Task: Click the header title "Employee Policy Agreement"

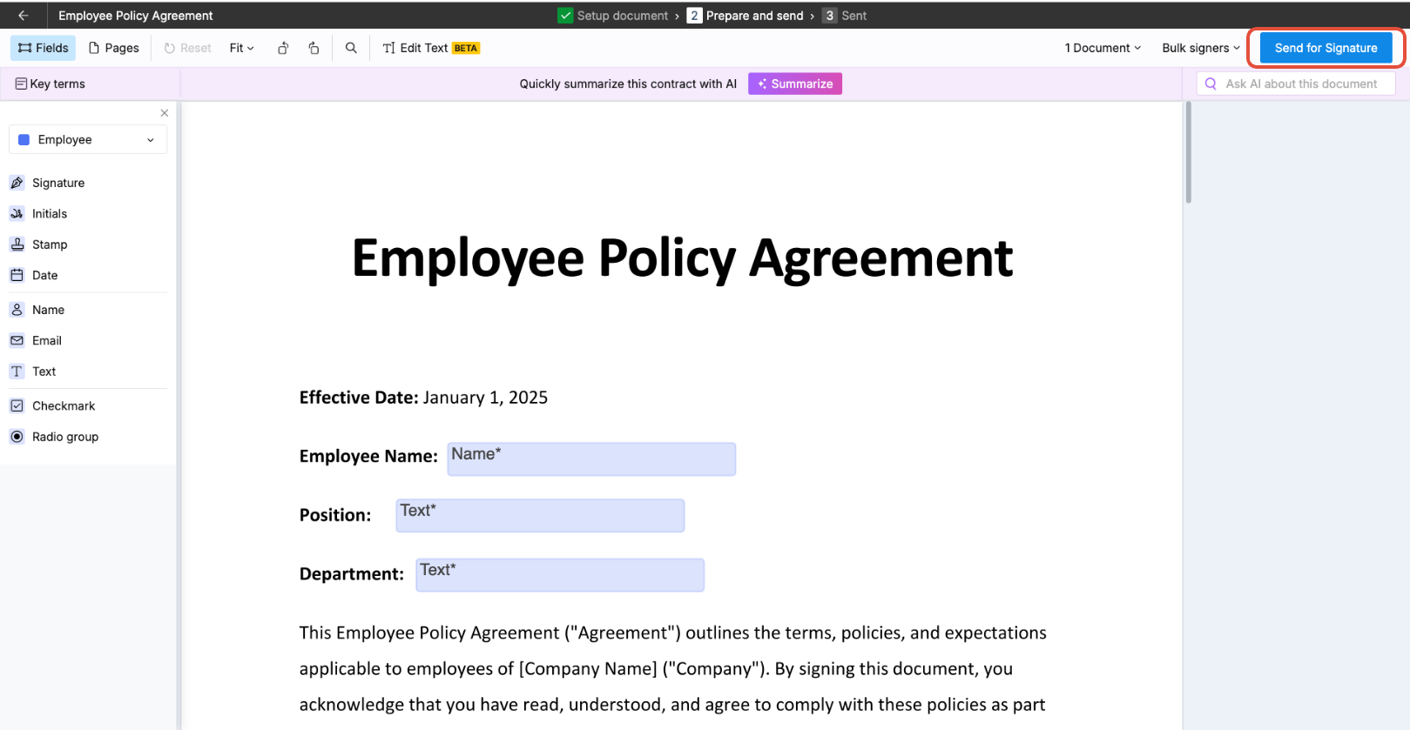Action: tap(136, 16)
